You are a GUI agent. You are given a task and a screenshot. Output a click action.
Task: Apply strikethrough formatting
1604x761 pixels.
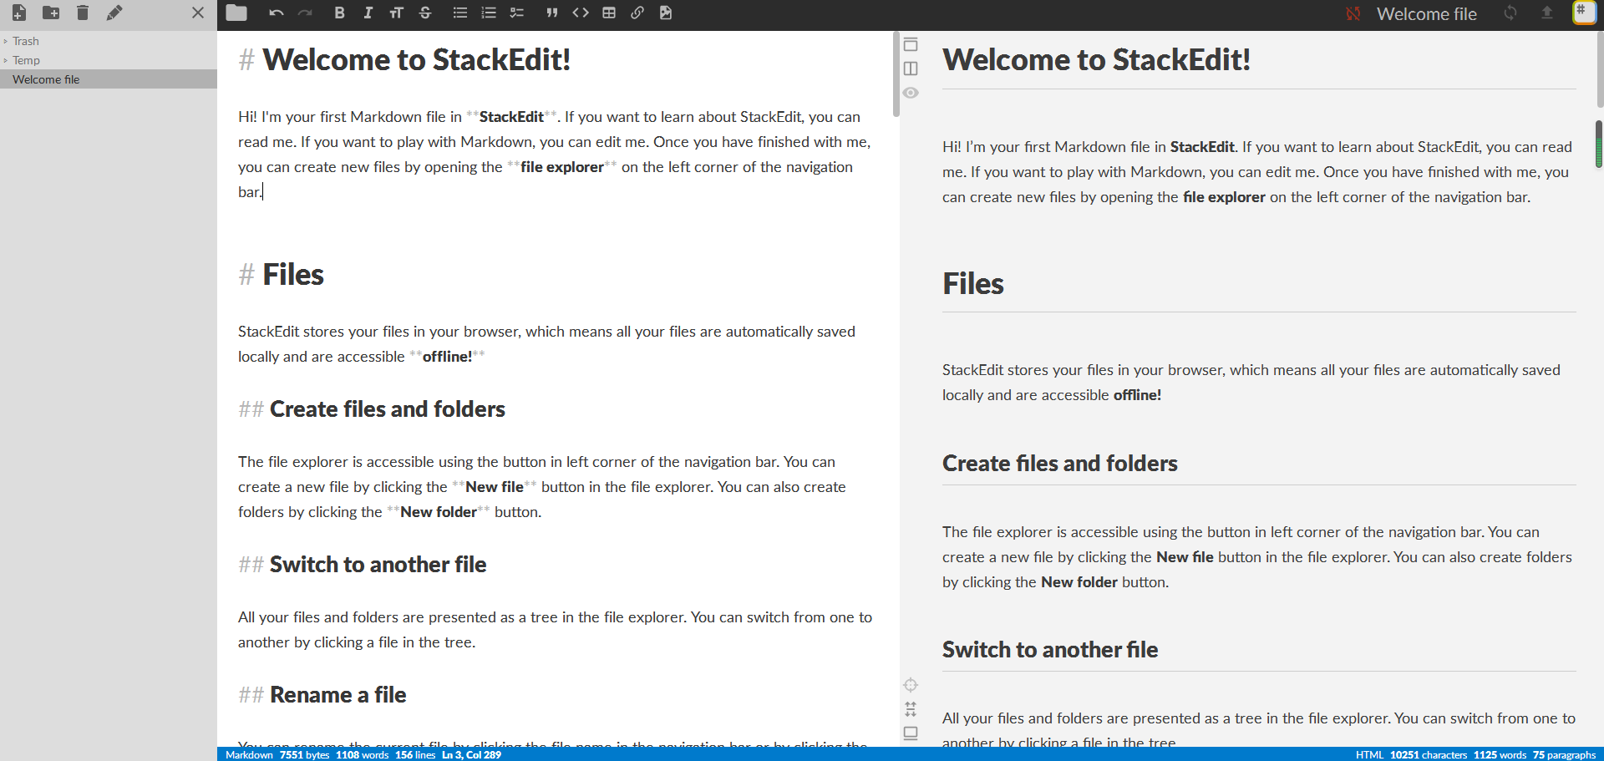[425, 13]
